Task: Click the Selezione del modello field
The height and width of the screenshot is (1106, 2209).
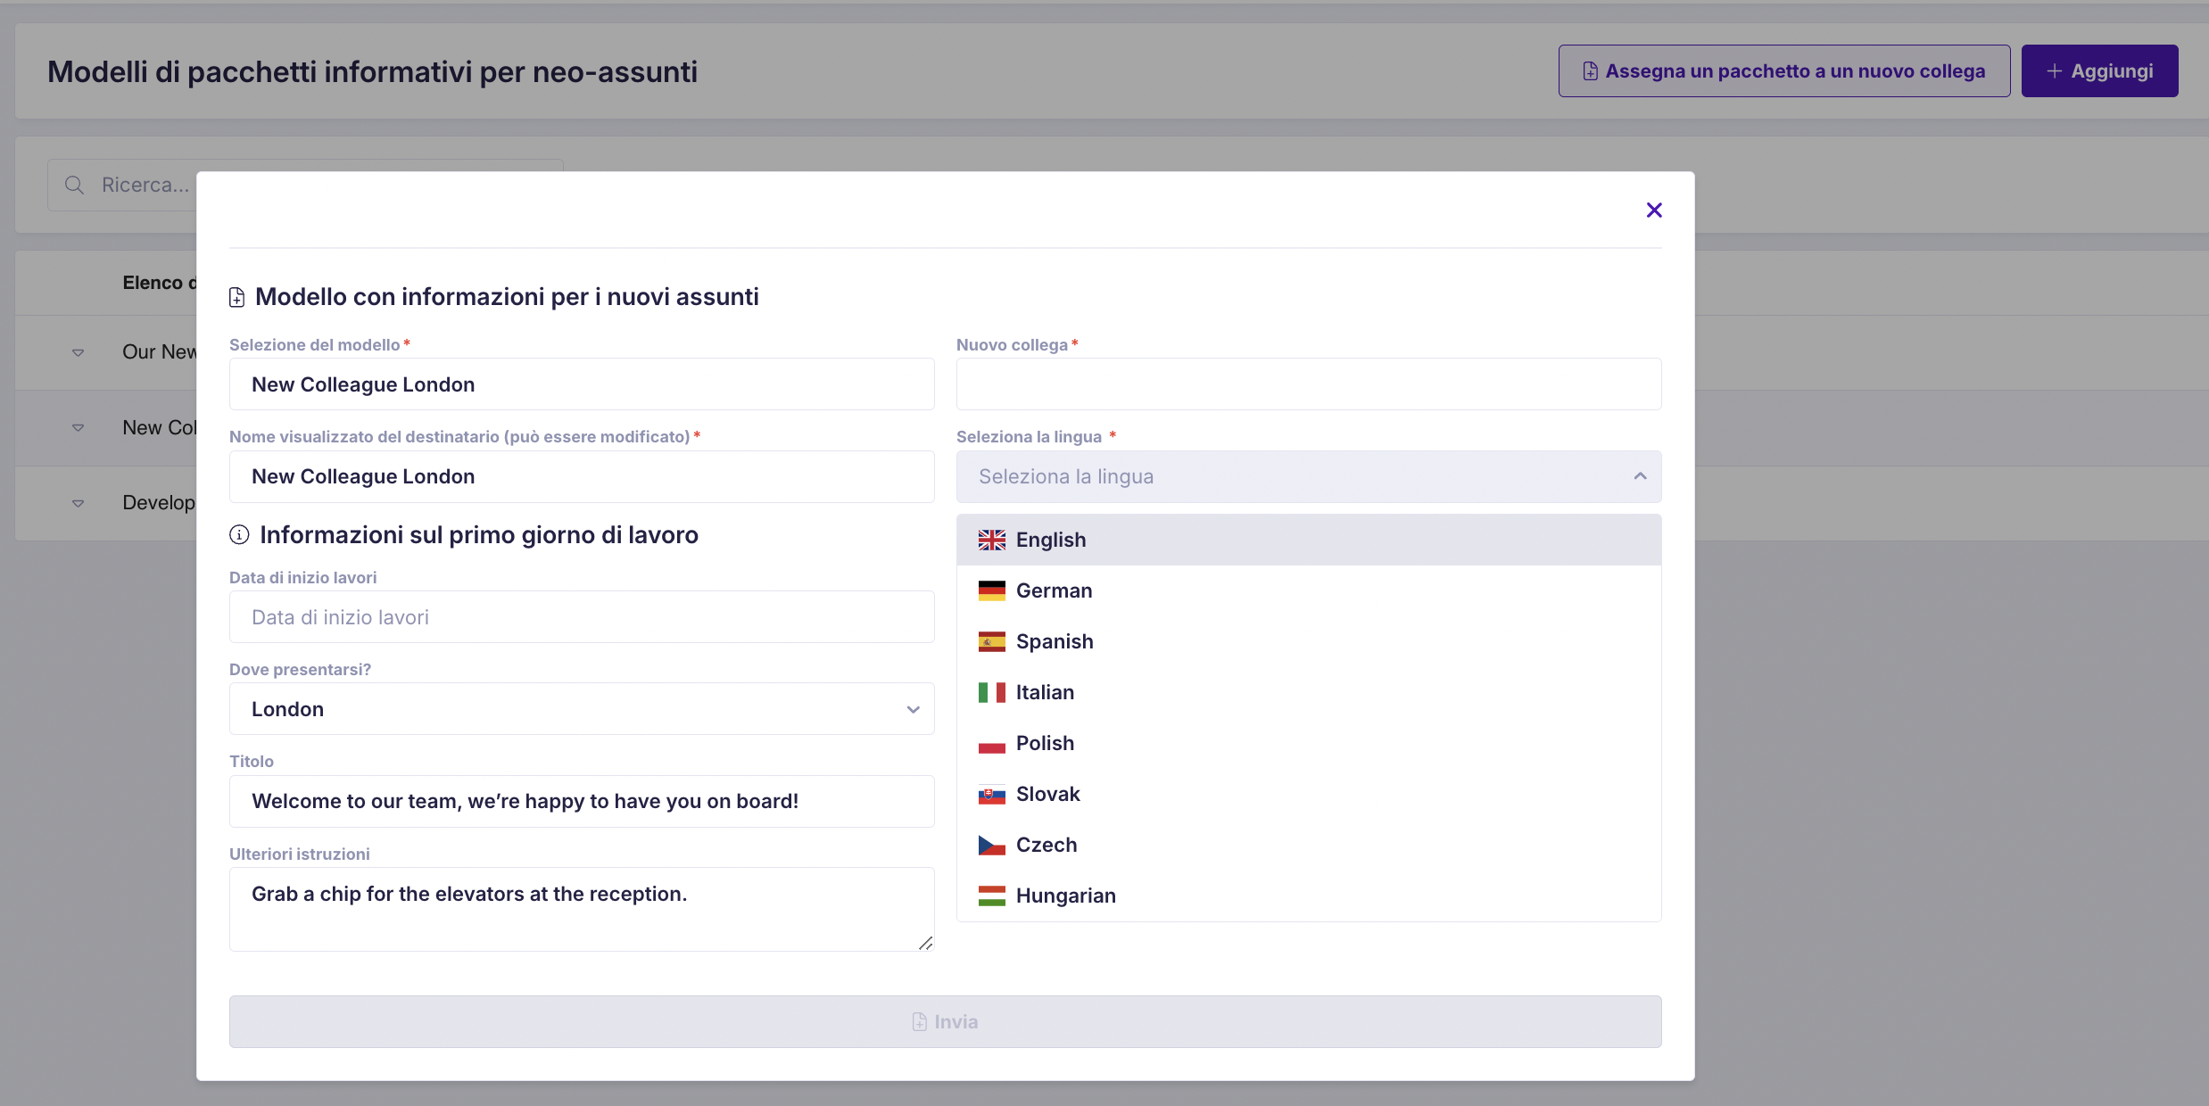Action: [x=582, y=384]
